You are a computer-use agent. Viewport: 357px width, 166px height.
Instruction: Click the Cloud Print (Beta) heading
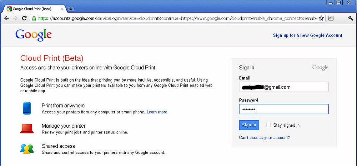[52, 58]
